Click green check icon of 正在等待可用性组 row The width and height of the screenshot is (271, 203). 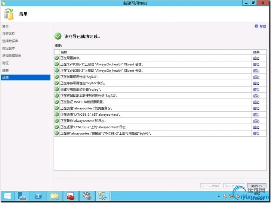[57, 83]
